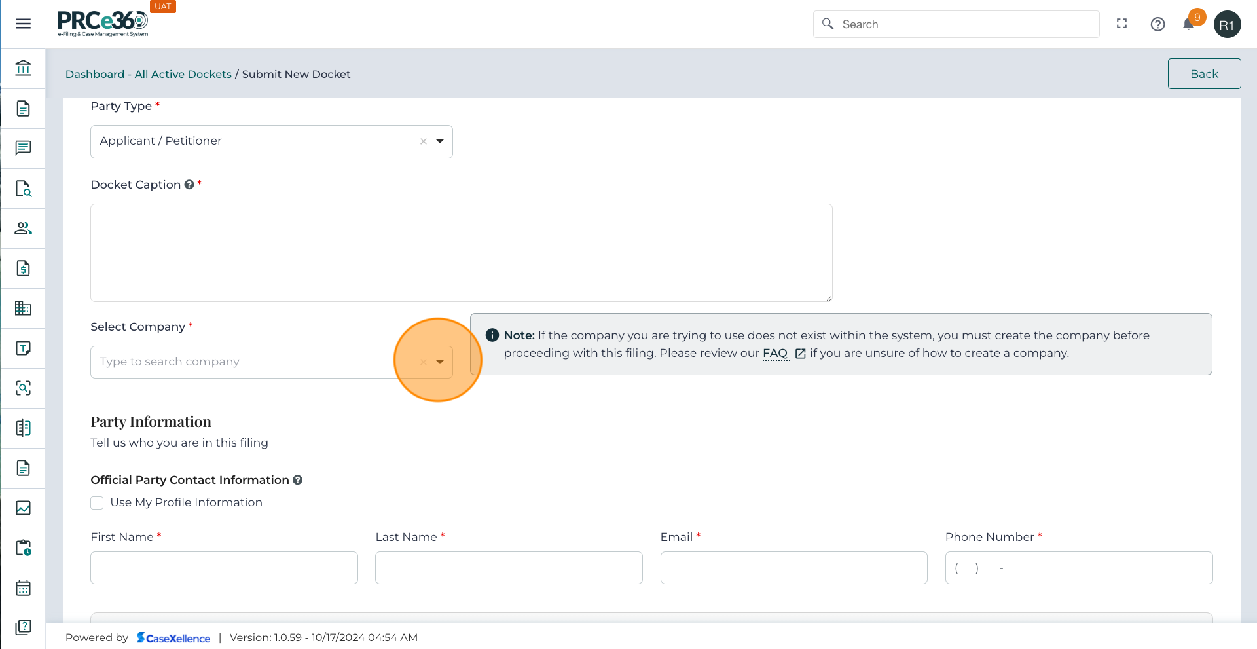Viewport: 1257px width, 649px height.
Task: Click the calendar sidebar icon
Action: [23, 587]
